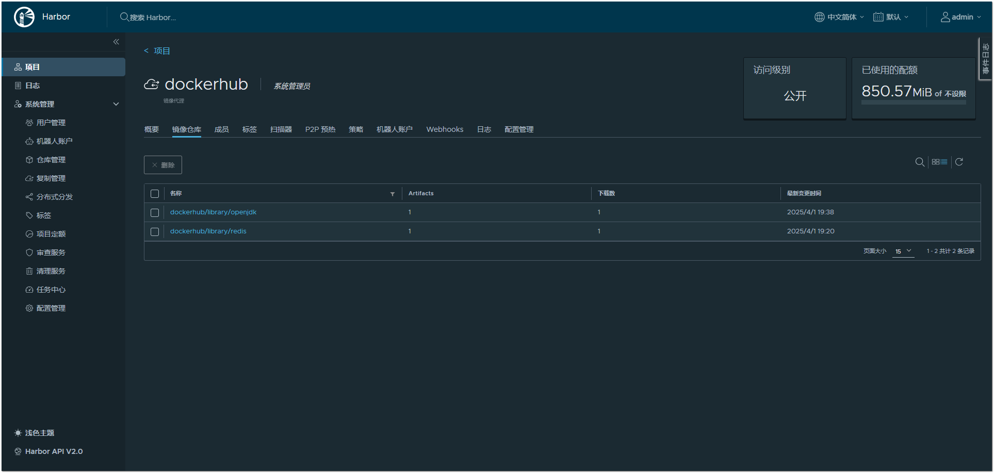994x473 pixels.
Task: Click the Harbor logo icon
Action: pyautogui.click(x=24, y=17)
